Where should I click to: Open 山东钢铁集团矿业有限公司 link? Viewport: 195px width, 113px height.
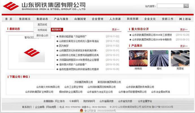[x=39, y=92]
